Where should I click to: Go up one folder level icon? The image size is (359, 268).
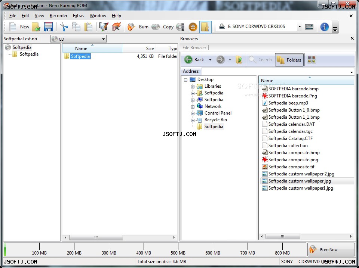coord(239,60)
